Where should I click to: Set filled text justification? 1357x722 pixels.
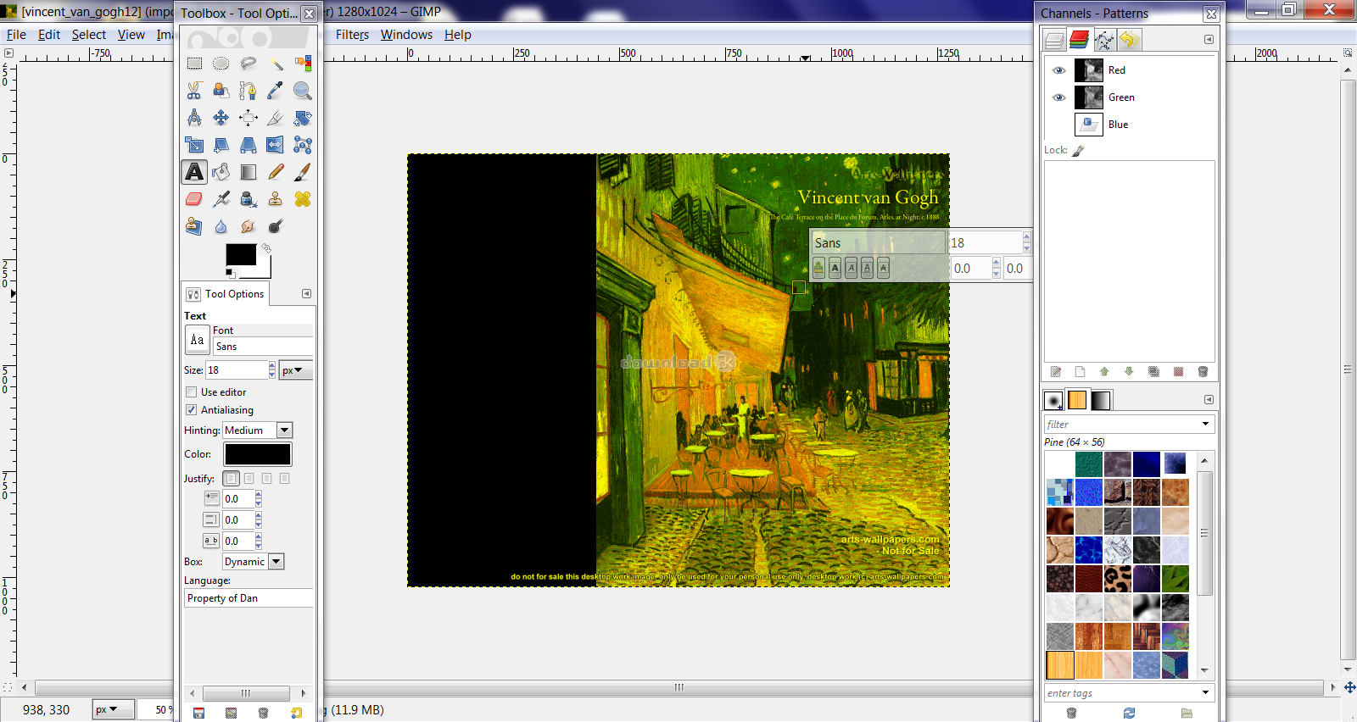285,479
